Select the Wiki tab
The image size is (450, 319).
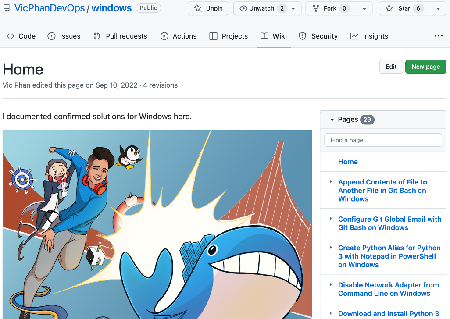coord(274,36)
